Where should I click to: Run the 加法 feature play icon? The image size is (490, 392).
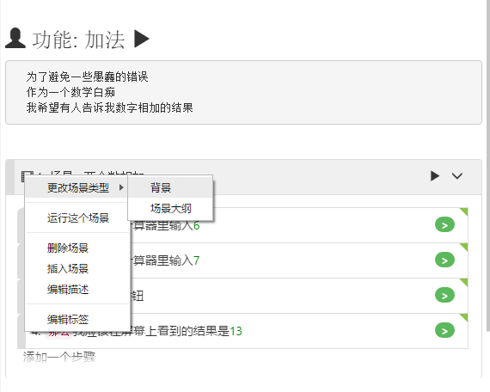[x=142, y=39]
